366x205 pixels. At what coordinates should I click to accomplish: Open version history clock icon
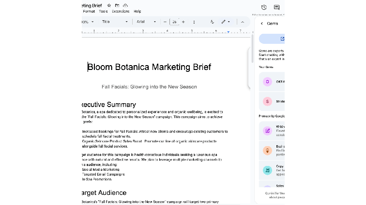pyautogui.click(x=264, y=7)
